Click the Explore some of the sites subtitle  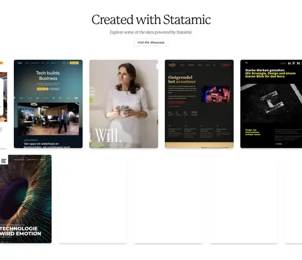click(151, 32)
